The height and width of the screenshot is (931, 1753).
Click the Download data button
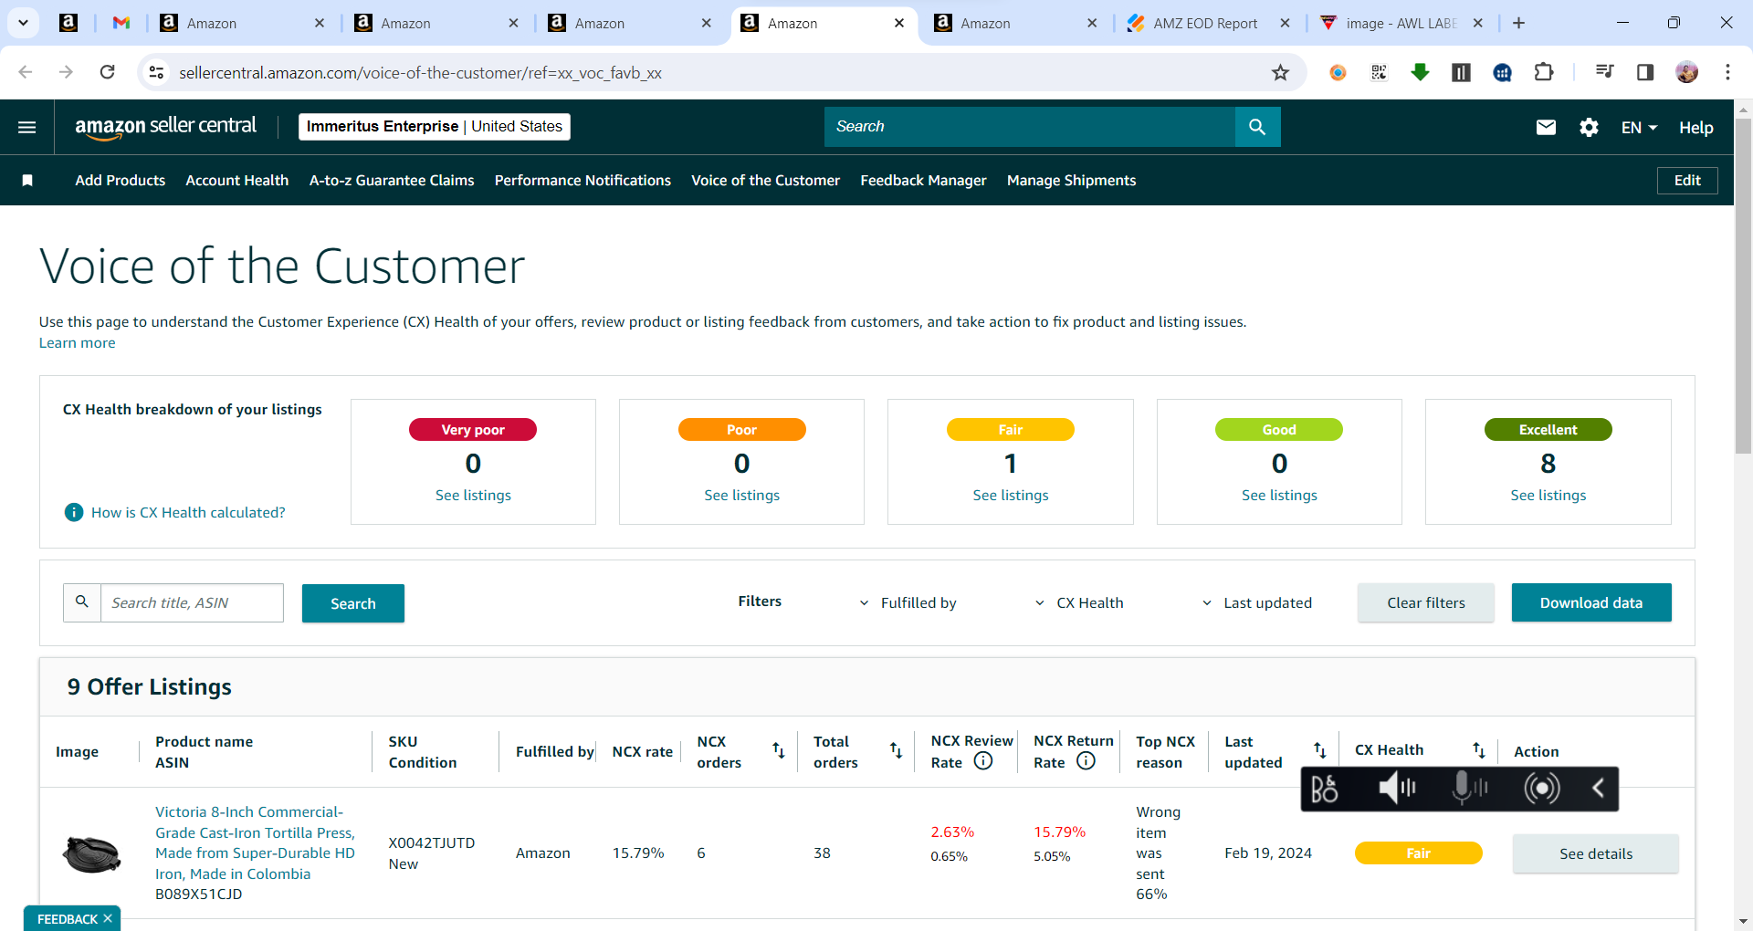1590,602
